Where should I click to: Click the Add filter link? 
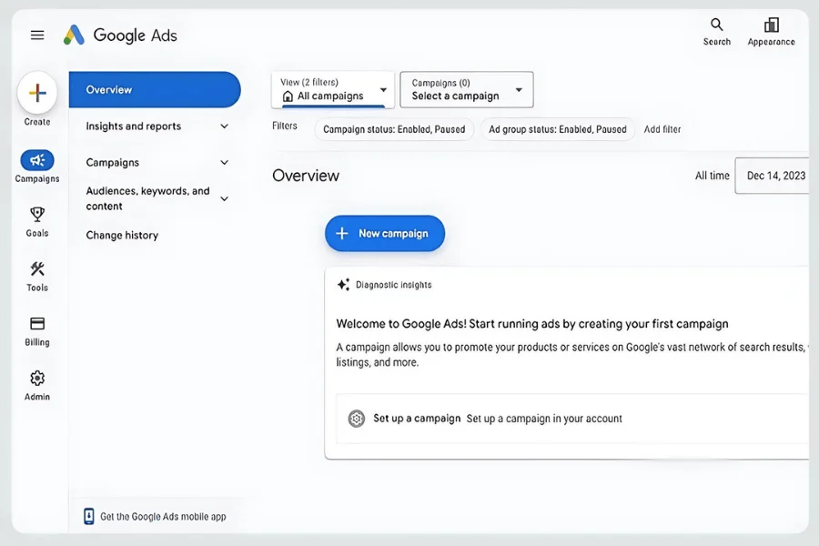662,129
